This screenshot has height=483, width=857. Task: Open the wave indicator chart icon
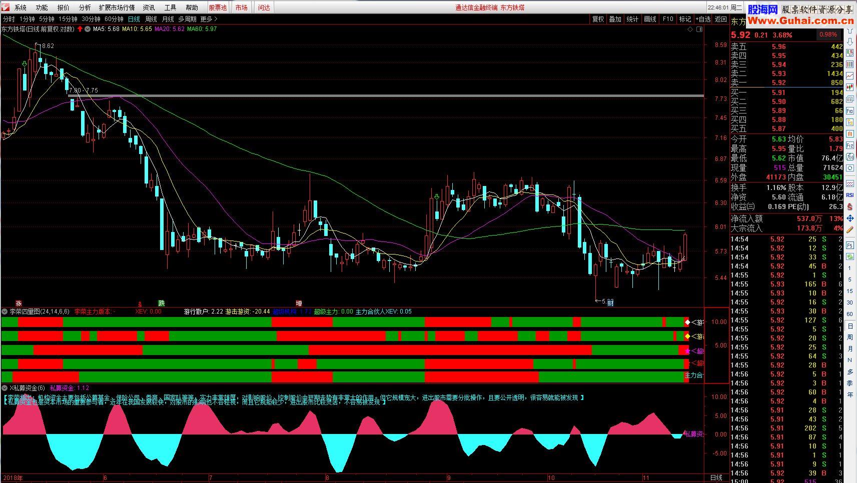pos(849,184)
